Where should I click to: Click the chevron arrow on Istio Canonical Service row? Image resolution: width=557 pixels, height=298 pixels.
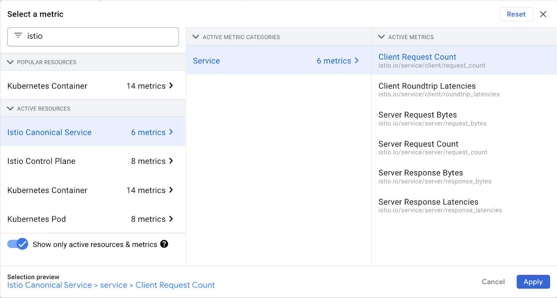point(171,132)
